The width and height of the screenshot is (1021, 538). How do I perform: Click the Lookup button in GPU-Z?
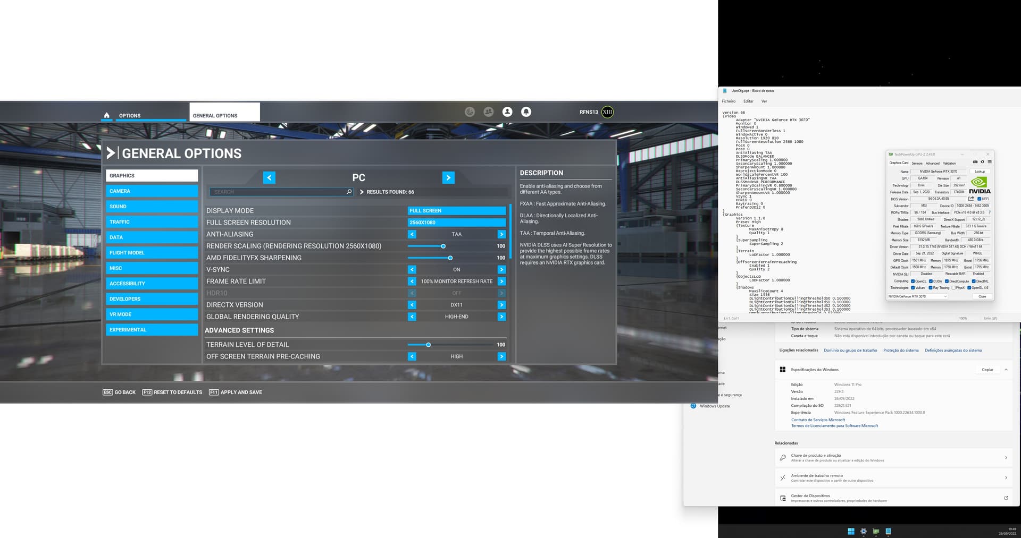point(980,171)
